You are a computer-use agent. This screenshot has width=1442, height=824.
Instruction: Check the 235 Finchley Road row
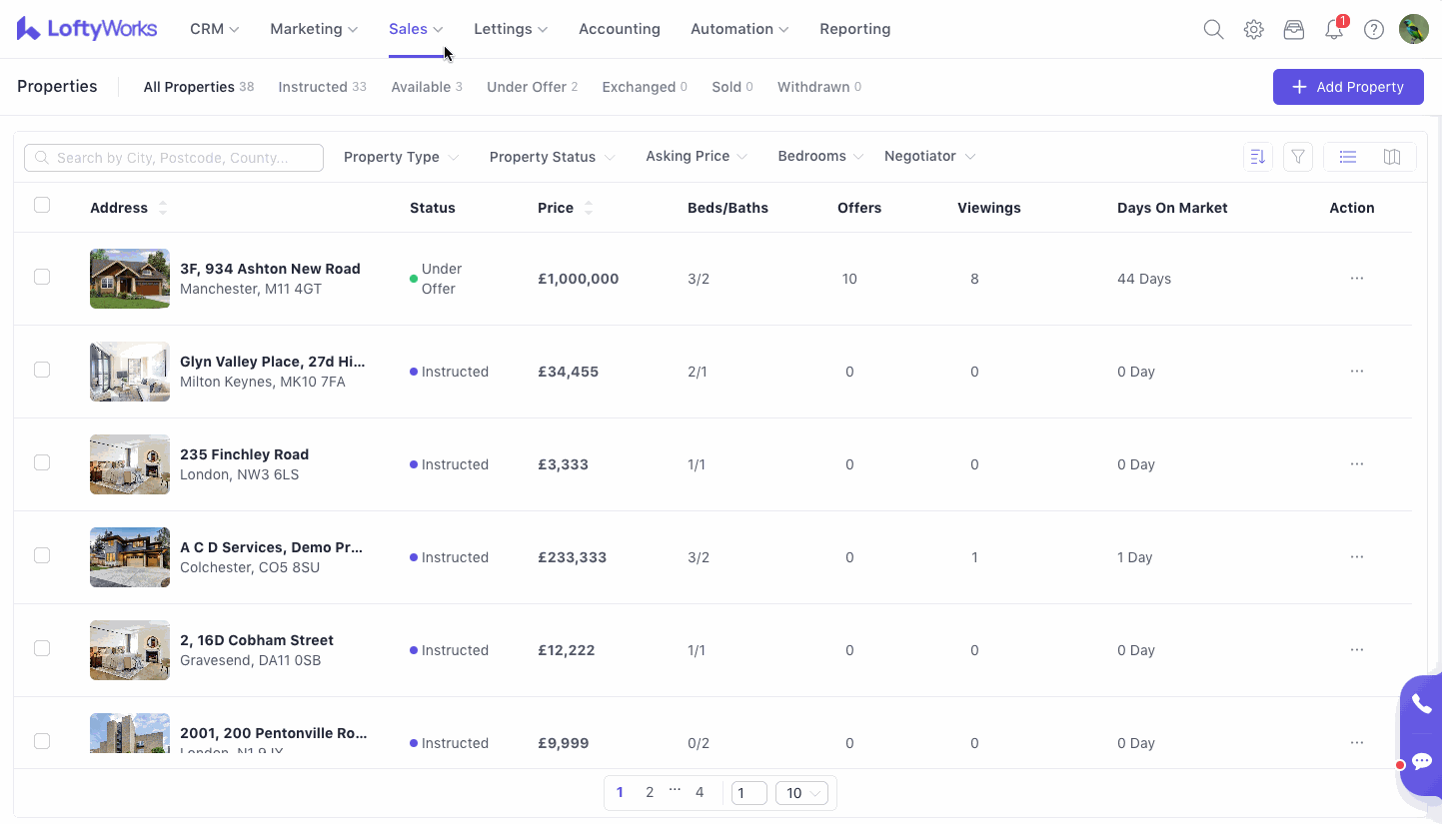pyautogui.click(x=42, y=462)
